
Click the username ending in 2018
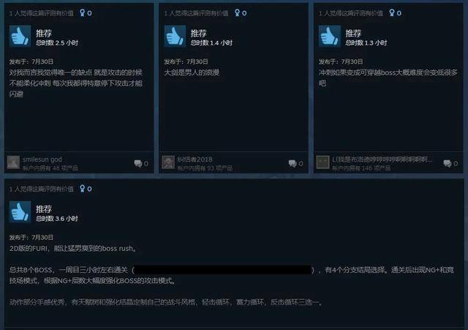[195, 160]
